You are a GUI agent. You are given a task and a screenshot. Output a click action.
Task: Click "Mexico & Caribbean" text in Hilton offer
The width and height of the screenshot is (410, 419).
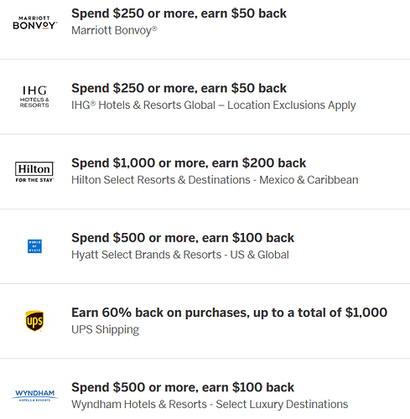coord(309,180)
